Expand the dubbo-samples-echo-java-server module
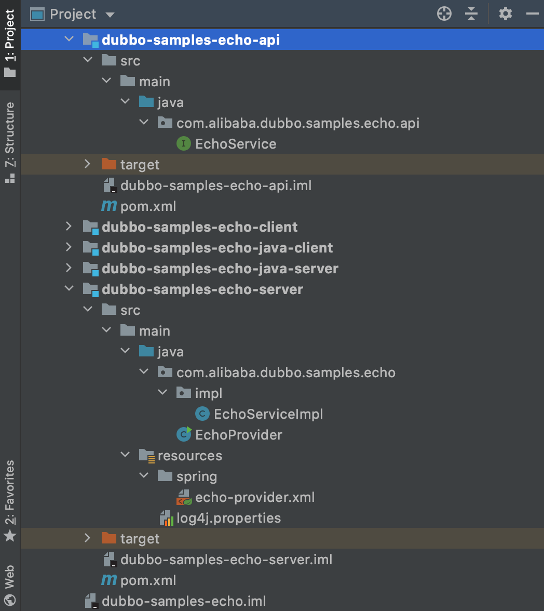The height and width of the screenshot is (611, 544). 69,268
